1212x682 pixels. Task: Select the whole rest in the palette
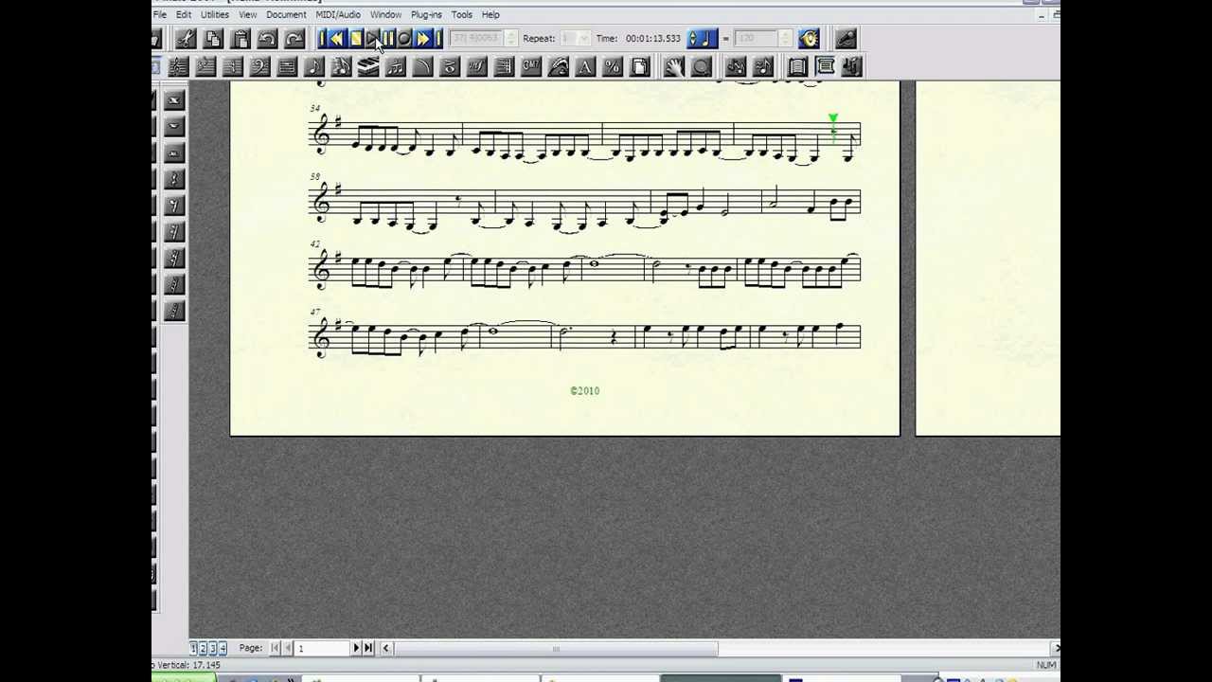pos(174,126)
